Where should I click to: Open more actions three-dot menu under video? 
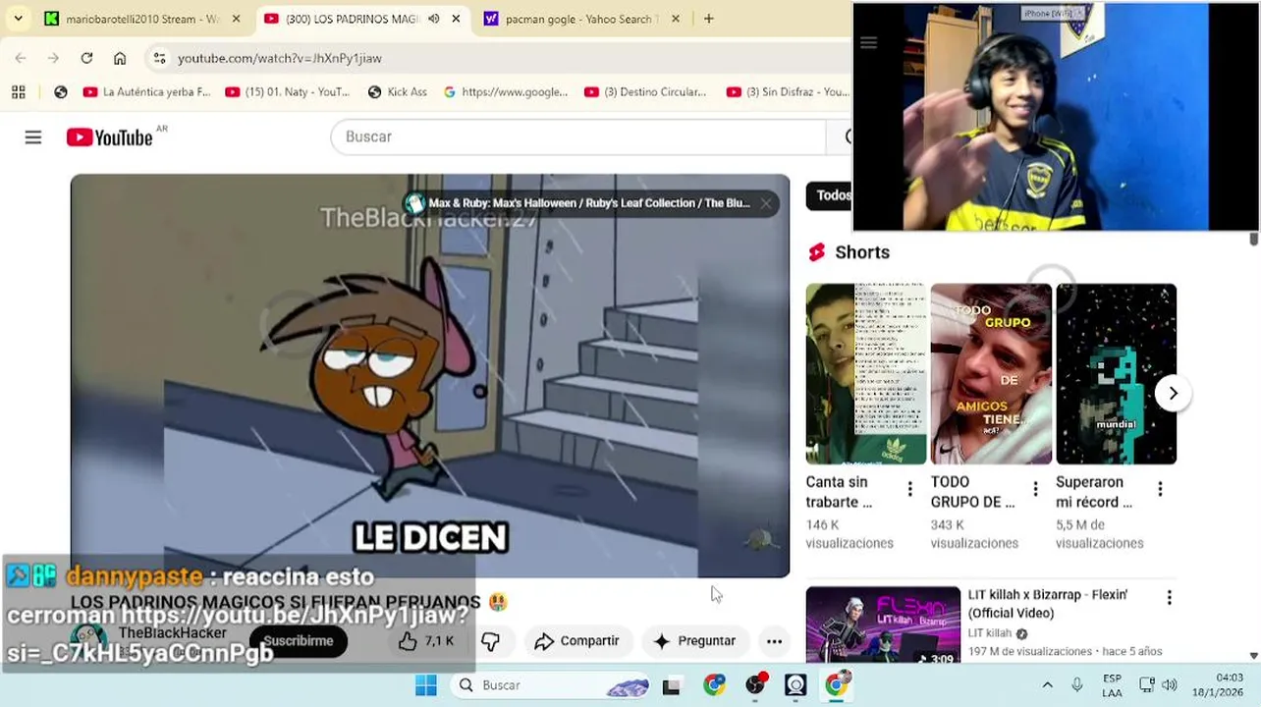click(774, 641)
